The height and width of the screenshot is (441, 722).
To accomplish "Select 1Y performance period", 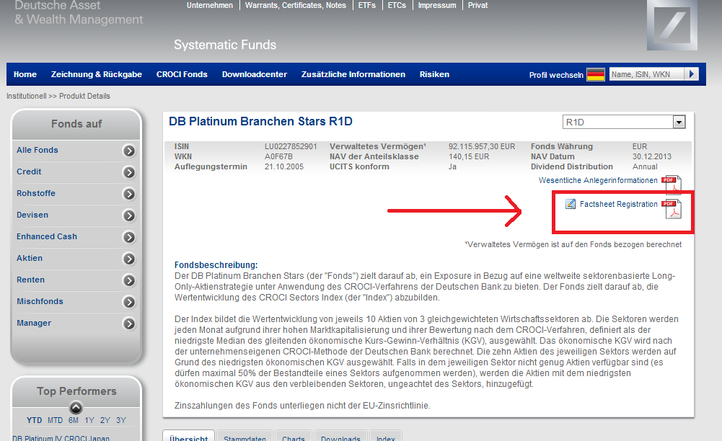I will [x=89, y=420].
